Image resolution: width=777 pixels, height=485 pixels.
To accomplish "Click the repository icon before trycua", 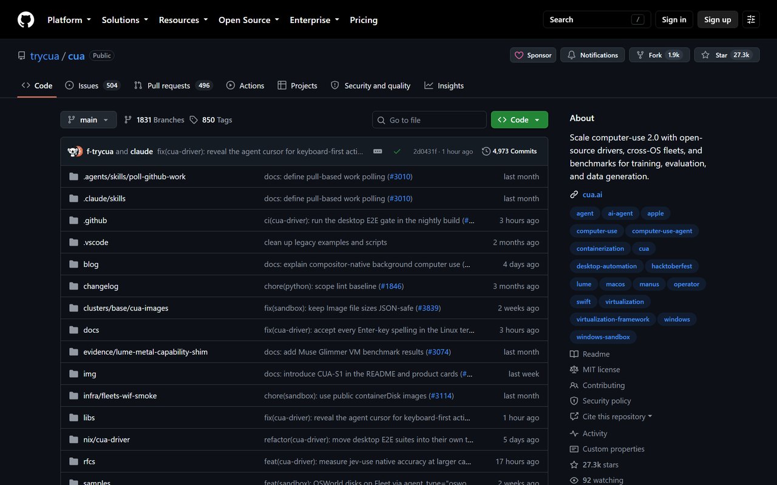I will coord(22,56).
